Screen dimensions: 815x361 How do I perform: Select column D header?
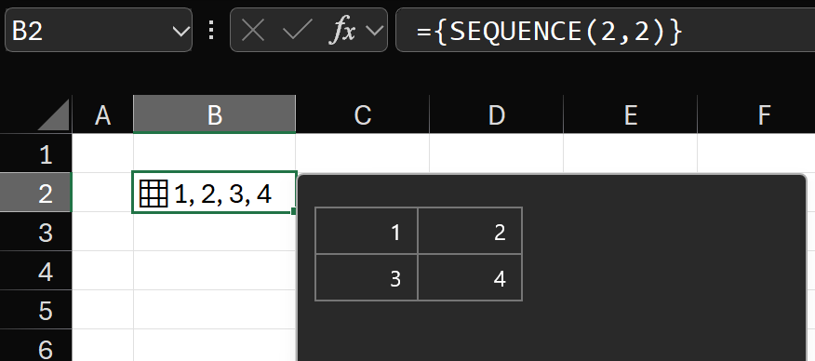[497, 114]
